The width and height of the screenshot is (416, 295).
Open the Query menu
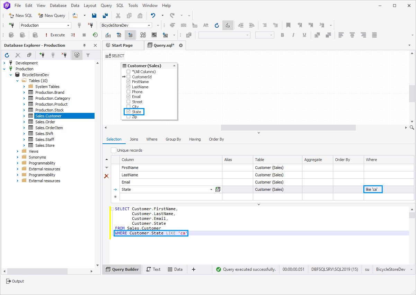[x=106, y=5]
